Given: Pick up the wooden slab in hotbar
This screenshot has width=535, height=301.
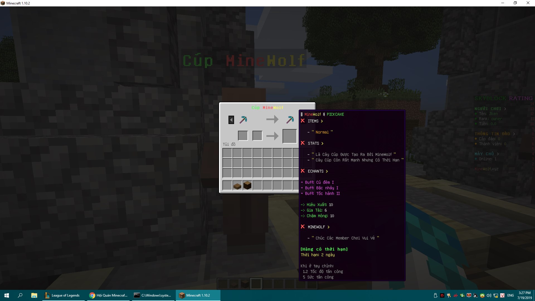Looking at the screenshot, I should (x=237, y=186).
